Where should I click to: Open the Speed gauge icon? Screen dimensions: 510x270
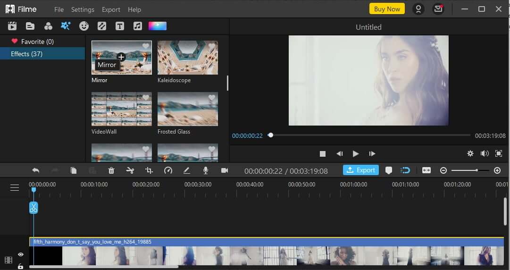168,170
